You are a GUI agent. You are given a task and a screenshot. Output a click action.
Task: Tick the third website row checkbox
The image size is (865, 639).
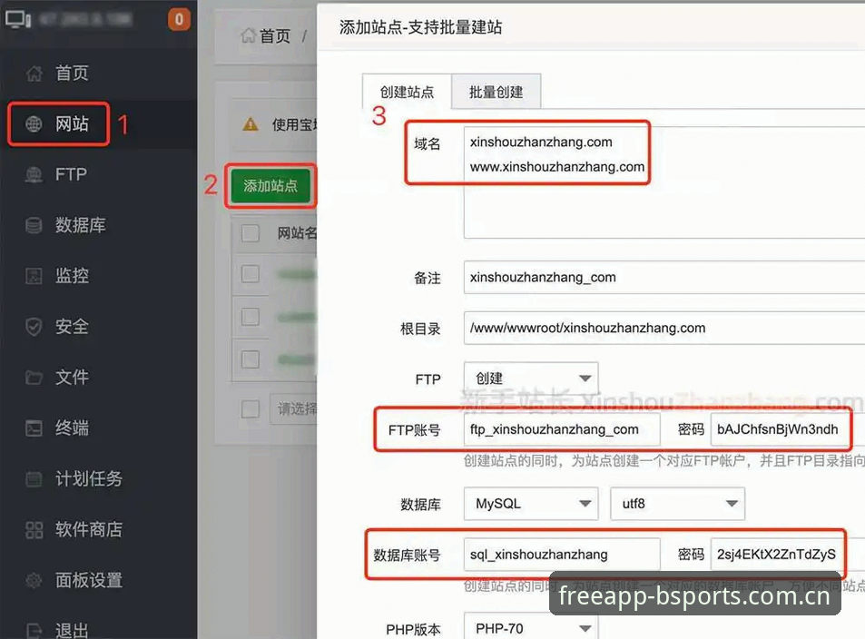click(x=251, y=359)
